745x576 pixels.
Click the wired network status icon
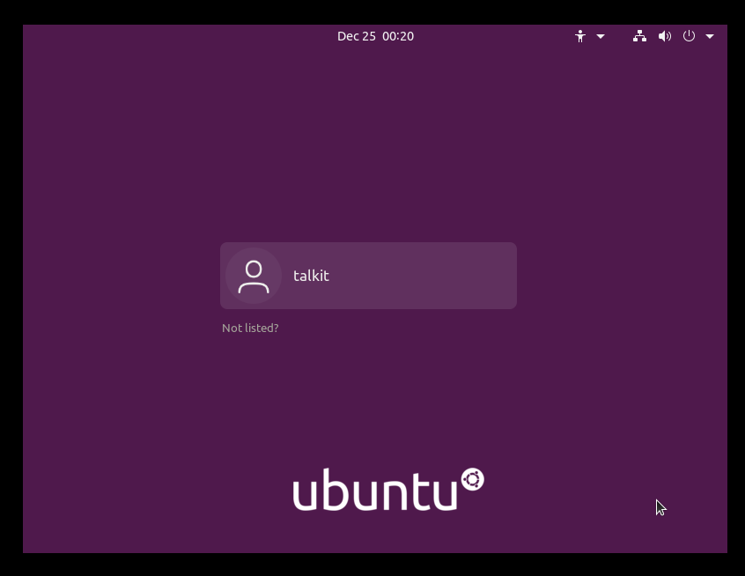pos(639,36)
